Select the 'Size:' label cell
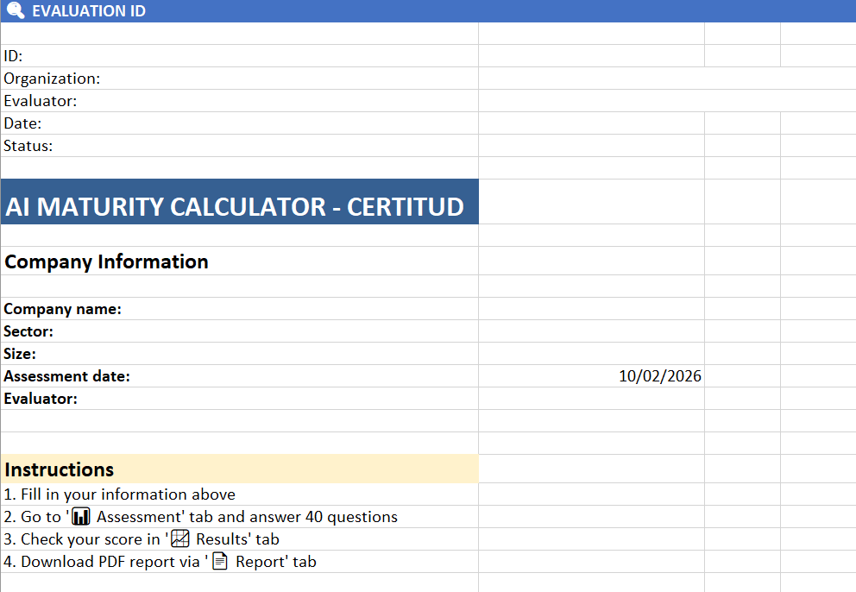Screen dimensions: 856x592 tap(240, 353)
